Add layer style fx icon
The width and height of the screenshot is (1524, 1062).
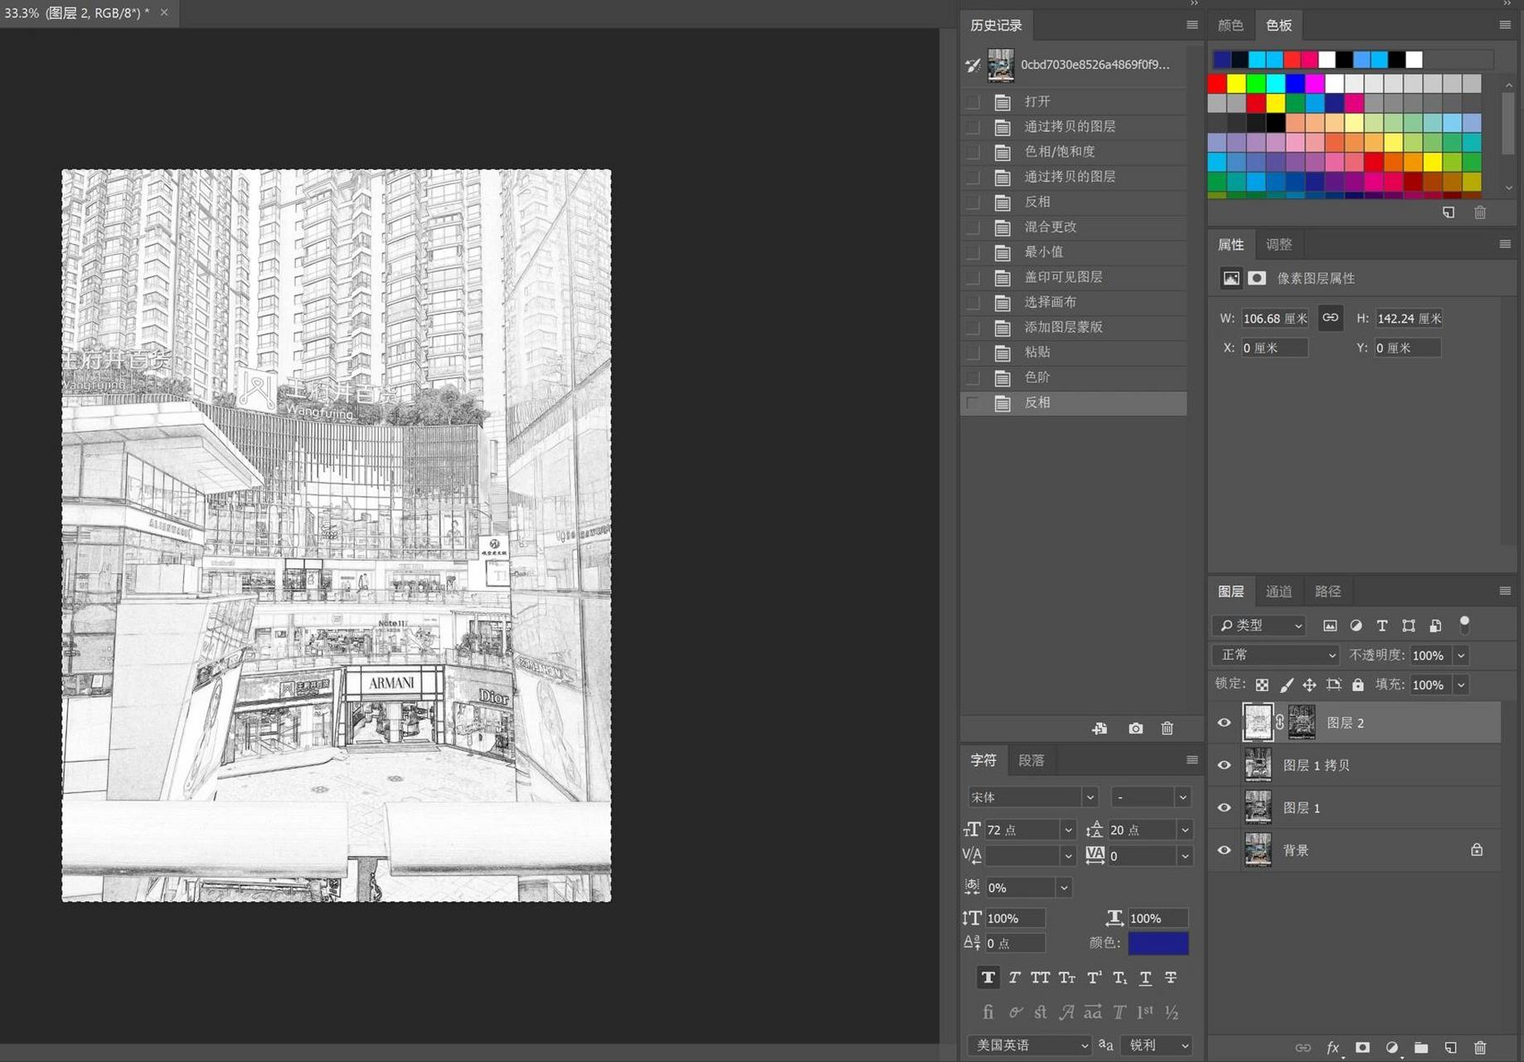pos(1332,1048)
